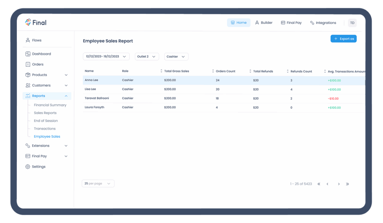Click the Final Pay card icon in sidebar
The image size is (383, 223).
point(28,156)
